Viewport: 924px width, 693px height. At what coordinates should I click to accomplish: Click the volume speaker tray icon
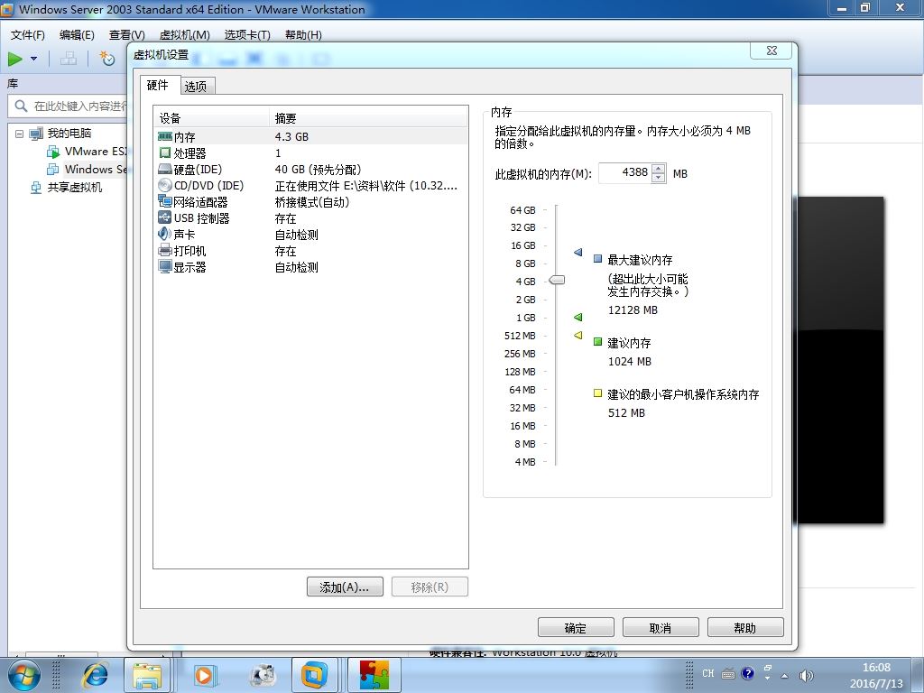tap(806, 676)
